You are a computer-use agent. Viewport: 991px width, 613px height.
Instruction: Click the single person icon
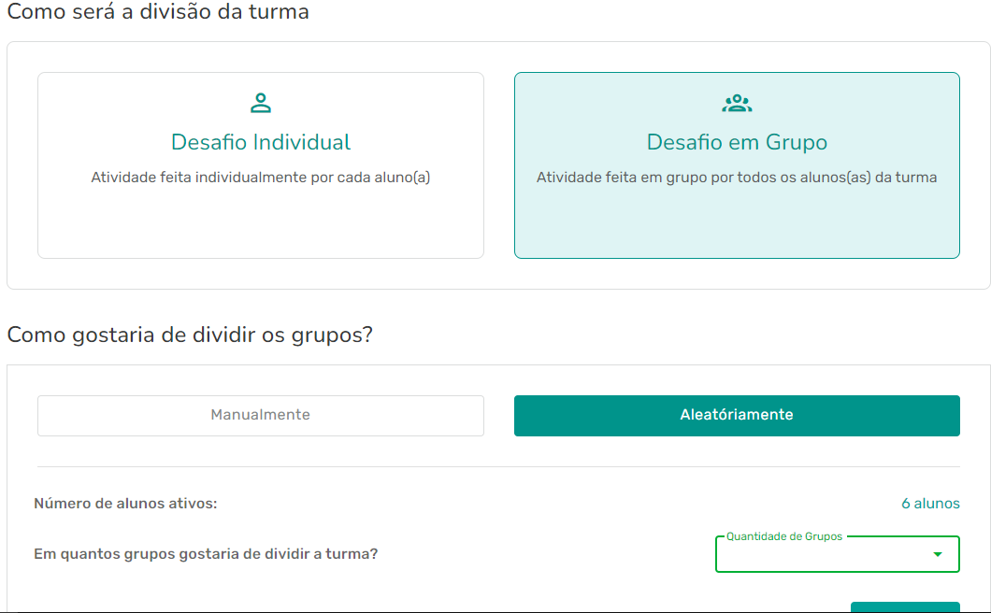point(261,103)
